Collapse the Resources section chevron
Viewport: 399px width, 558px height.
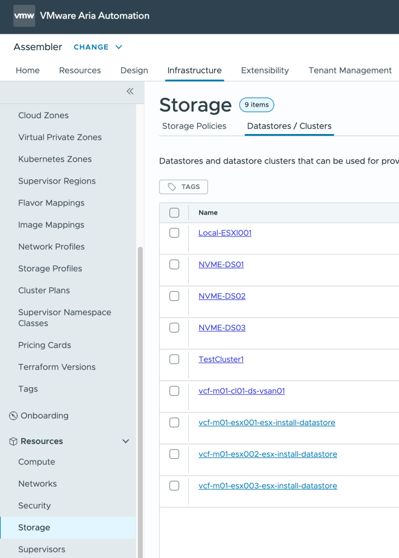coord(126,441)
